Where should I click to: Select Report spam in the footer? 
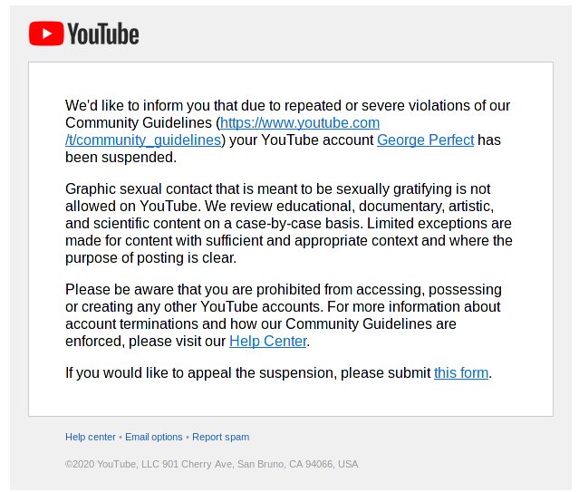(x=220, y=437)
